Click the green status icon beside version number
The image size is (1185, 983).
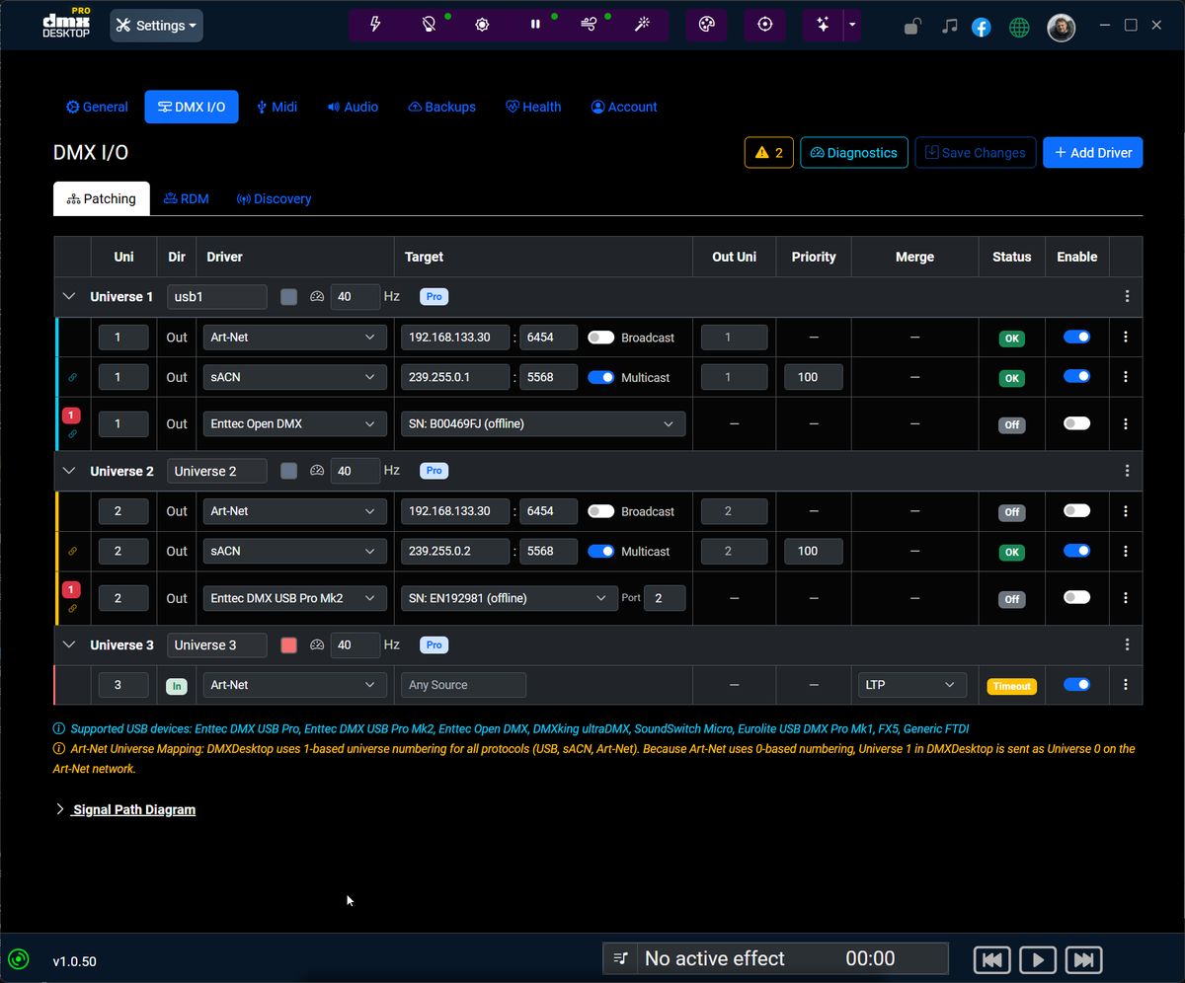pos(18,959)
